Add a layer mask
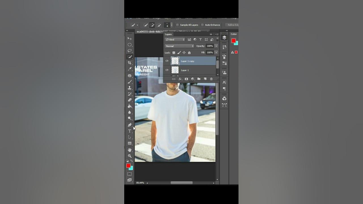 click(x=186, y=79)
